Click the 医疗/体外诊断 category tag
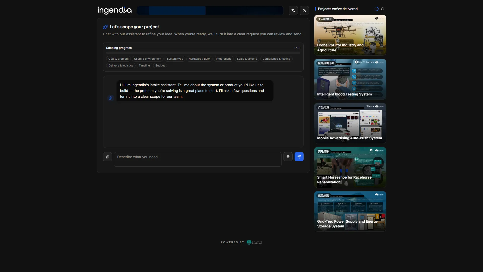The height and width of the screenshot is (272, 483). 326,63
